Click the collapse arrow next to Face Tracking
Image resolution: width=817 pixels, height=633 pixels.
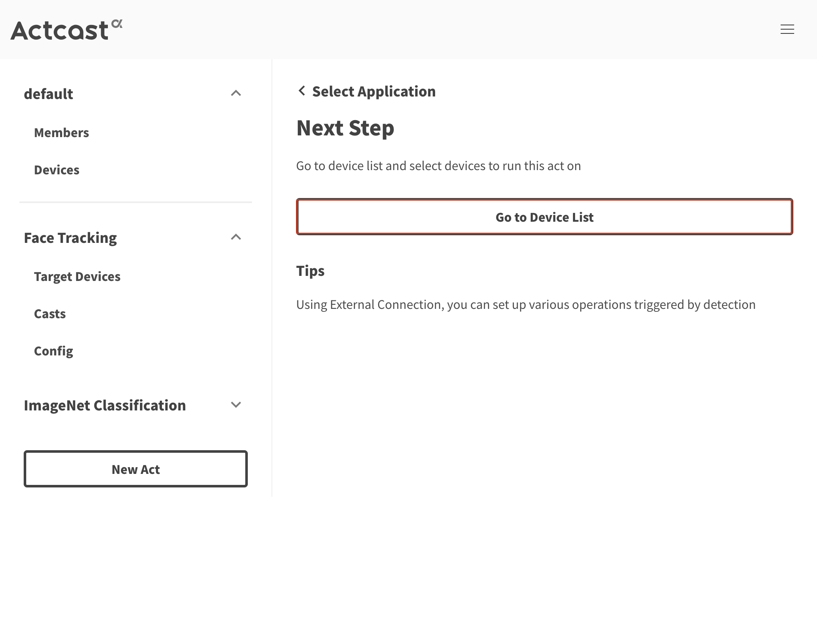point(236,237)
